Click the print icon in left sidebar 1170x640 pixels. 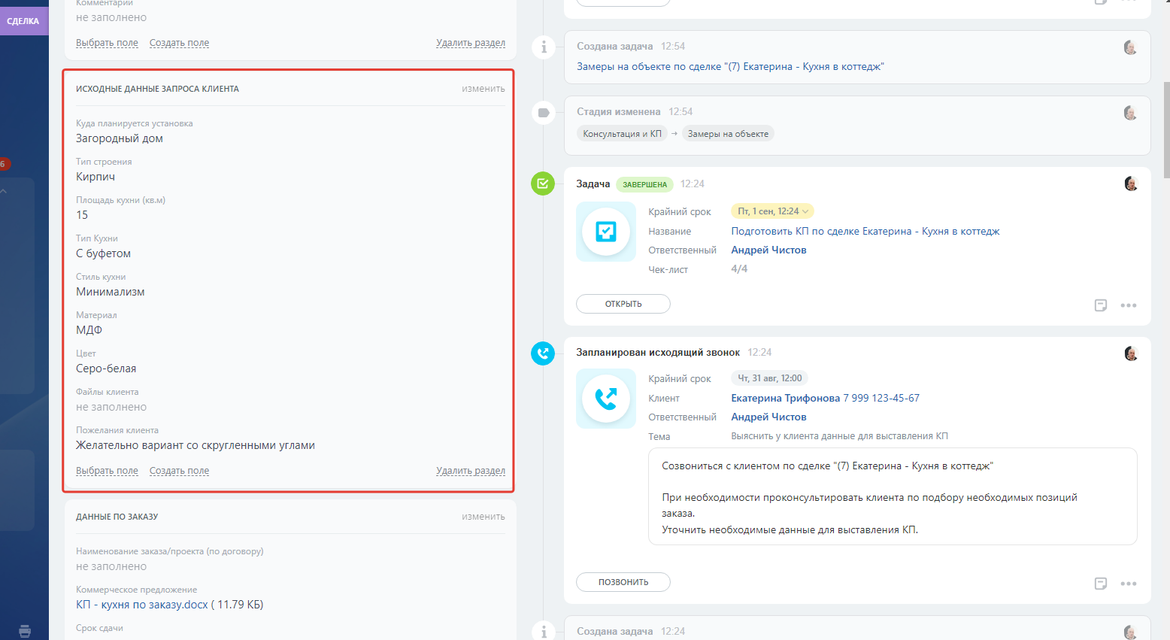coord(25,631)
